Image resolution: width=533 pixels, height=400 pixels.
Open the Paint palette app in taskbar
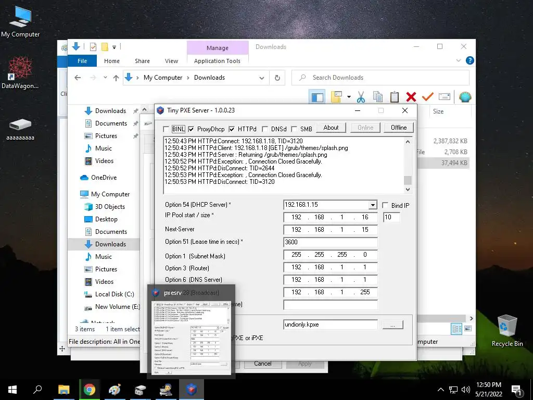coord(115,390)
